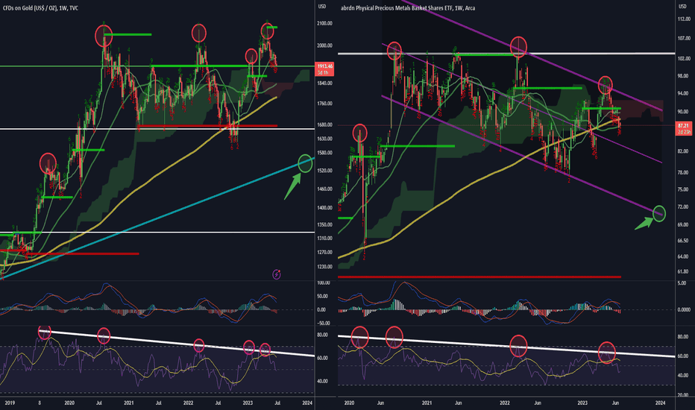Open the USD currency label on abrdn ETF chart
The image size is (695, 410).
682,6
